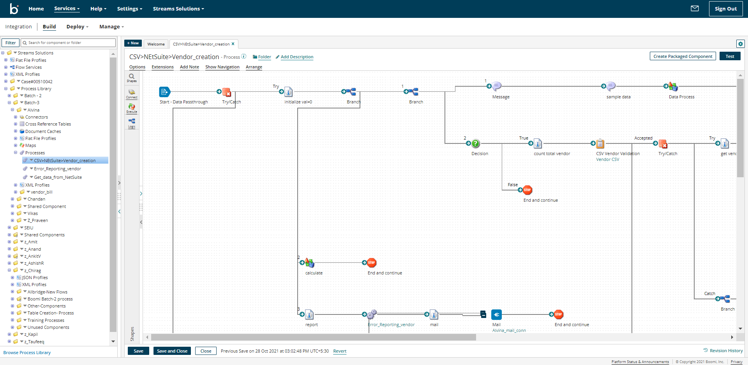Open the process Options menu
This screenshot has width=748, height=365.
pyautogui.click(x=137, y=67)
